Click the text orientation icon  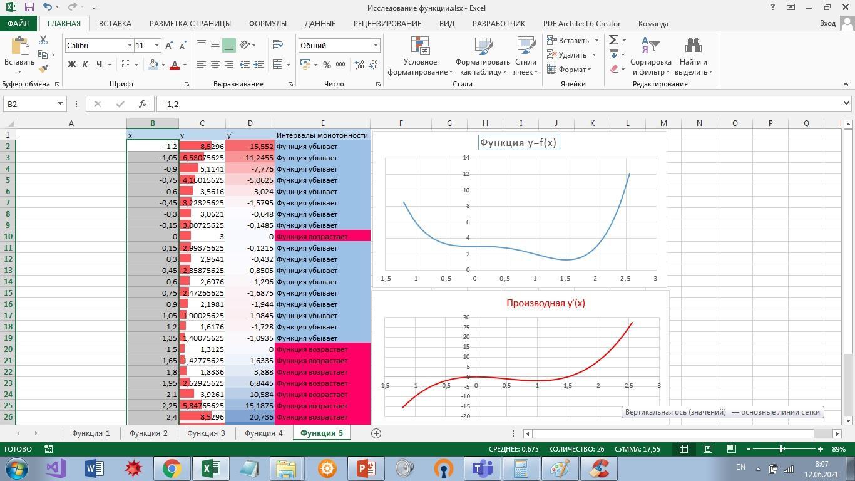click(x=245, y=45)
